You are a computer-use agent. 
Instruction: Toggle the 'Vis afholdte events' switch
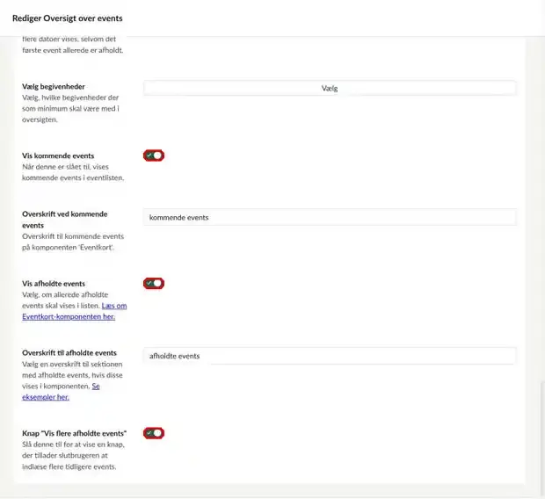(x=154, y=284)
